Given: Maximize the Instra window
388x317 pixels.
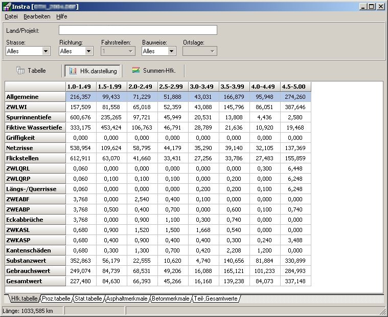Looking at the screenshot, I should pos(372,7).
